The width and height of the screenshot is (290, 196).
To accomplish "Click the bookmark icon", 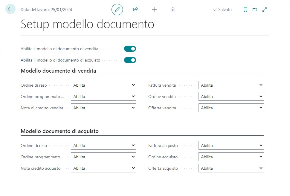I will [x=245, y=10].
